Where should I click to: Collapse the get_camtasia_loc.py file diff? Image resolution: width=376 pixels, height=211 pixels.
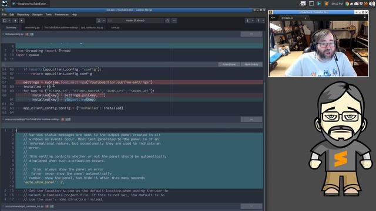pyautogui.click(x=3, y=206)
